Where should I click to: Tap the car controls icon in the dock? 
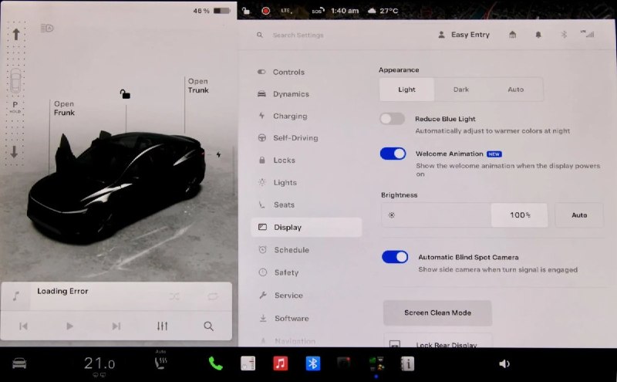coord(19,363)
